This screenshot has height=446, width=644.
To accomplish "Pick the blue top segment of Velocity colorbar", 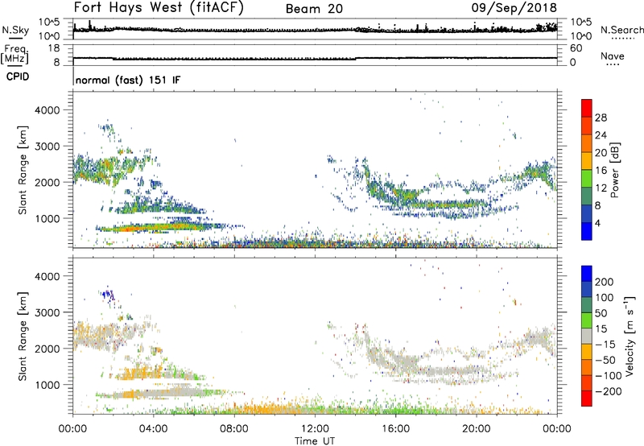I will tap(587, 274).
